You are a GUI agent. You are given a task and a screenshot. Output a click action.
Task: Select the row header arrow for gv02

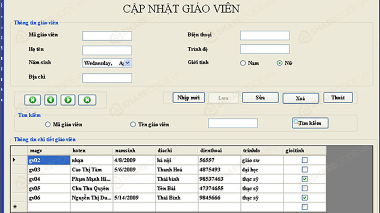(15, 160)
